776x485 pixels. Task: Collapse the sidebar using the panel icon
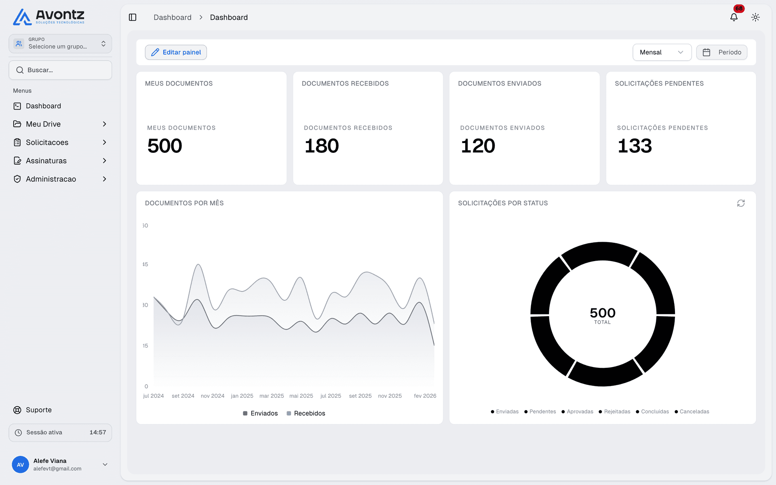133,17
